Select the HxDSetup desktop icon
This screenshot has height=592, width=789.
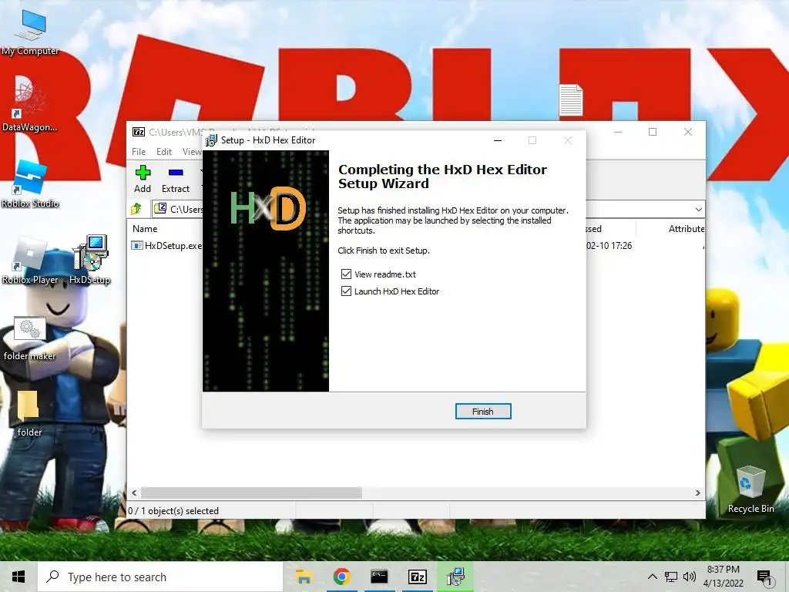[90, 259]
